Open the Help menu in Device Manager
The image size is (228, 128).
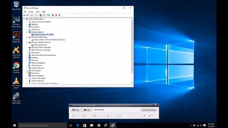click(43, 12)
